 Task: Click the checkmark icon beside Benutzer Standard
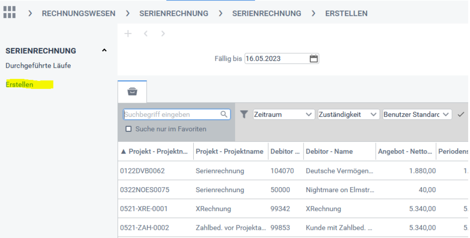(460, 114)
